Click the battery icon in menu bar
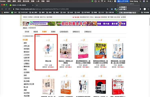The height and width of the screenshot is (97, 150). coord(111,1)
